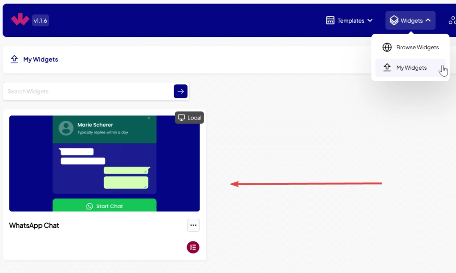Click the WhatsApp Chat widget title
Screen dimensions: 456x273
(x=34, y=226)
